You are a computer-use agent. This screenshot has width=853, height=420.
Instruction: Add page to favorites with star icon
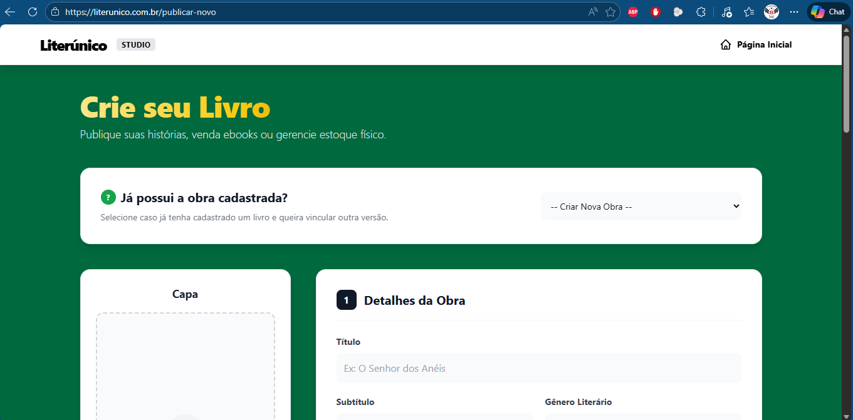pos(610,12)
